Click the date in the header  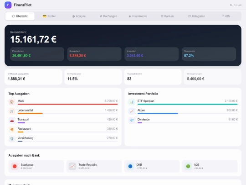tap(236, 5)
